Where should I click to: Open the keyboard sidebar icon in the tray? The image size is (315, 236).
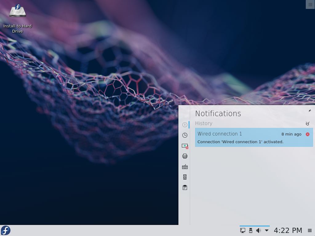pyautogui.click(x=185, y=167)
